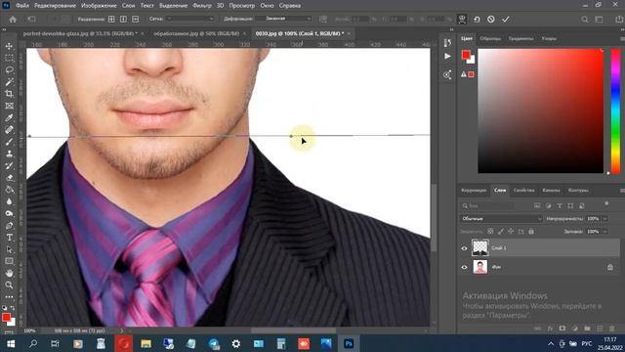Toggle between free transform and warp modes

click(462, 20)
